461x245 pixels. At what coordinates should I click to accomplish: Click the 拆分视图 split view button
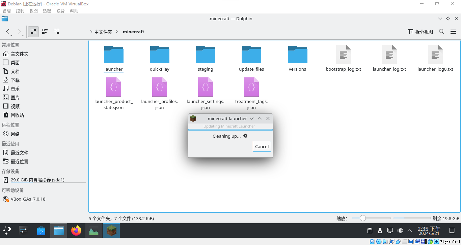pos(420,32)
